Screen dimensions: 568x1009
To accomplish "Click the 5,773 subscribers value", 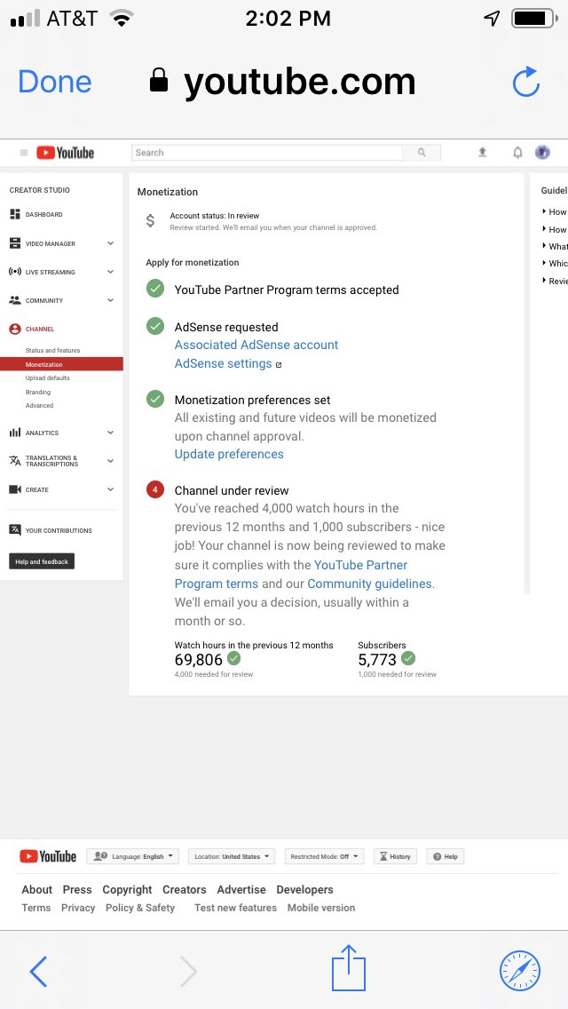I will point(377,660).
